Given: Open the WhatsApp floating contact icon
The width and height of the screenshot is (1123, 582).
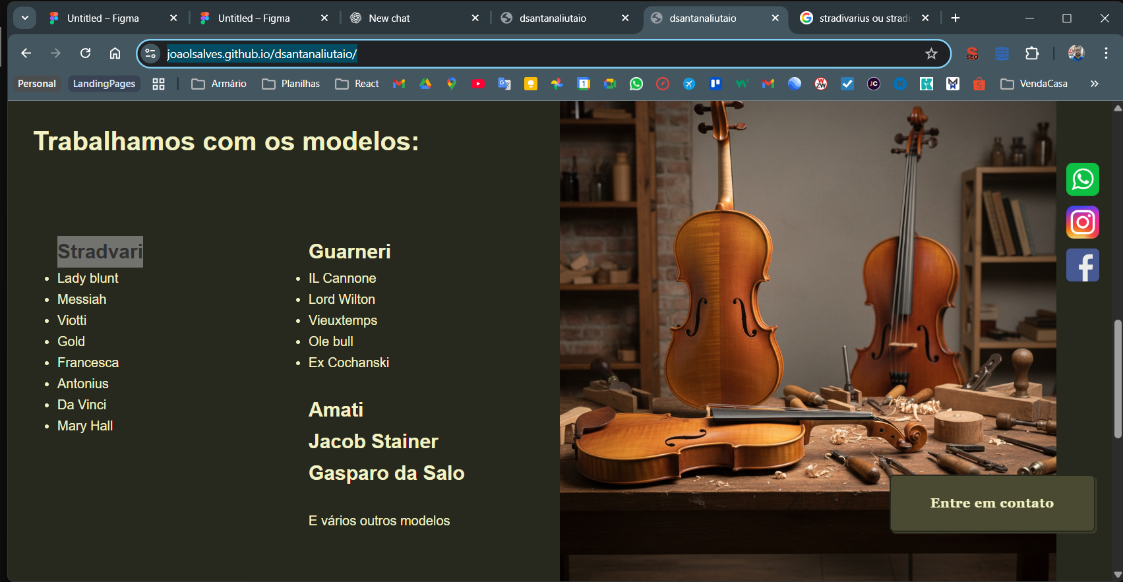Looking at the screenshot, I should (1083, 179).
